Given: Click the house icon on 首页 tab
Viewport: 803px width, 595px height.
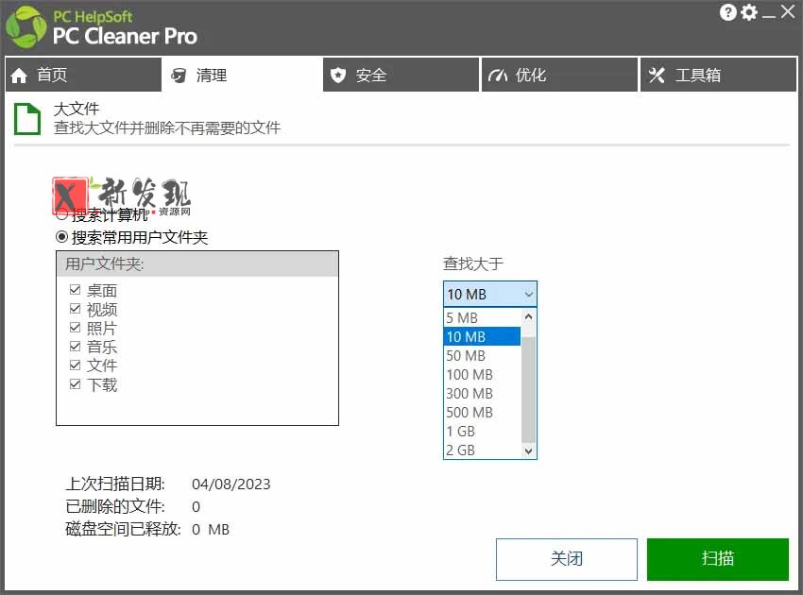Looking at the screenshot, I should [19, 76].
